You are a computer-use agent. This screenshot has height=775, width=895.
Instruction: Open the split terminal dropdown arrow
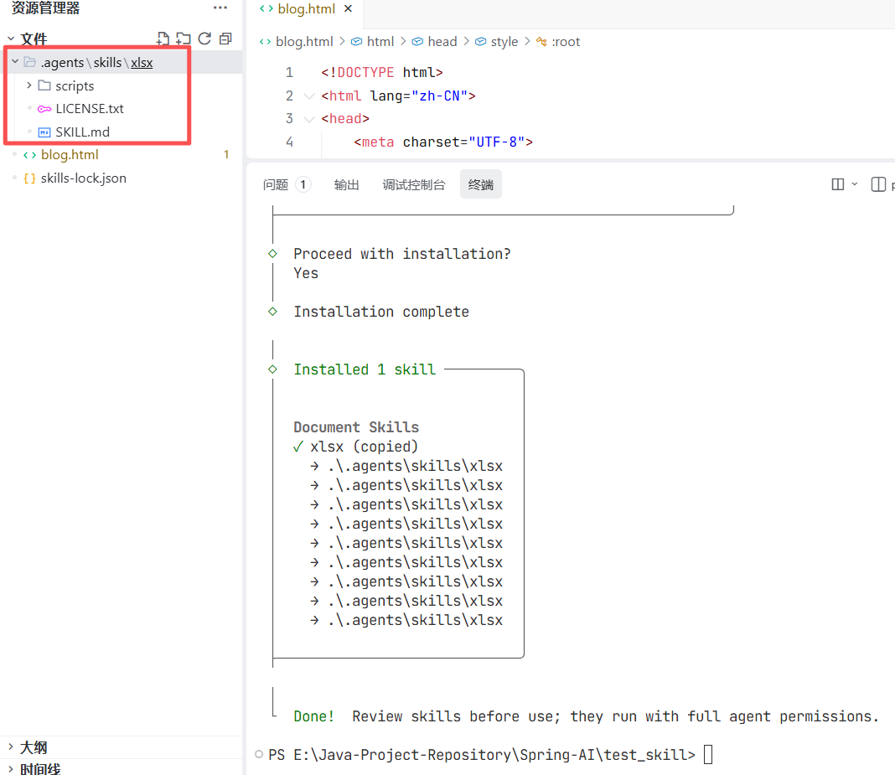point(855,184)
